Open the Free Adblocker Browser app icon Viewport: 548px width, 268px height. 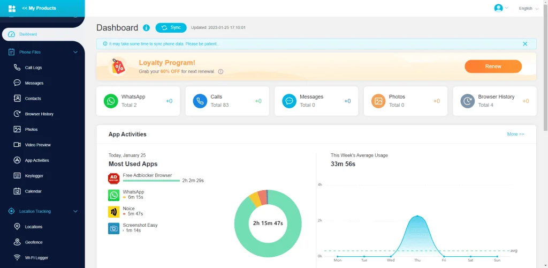coord(113,178)
